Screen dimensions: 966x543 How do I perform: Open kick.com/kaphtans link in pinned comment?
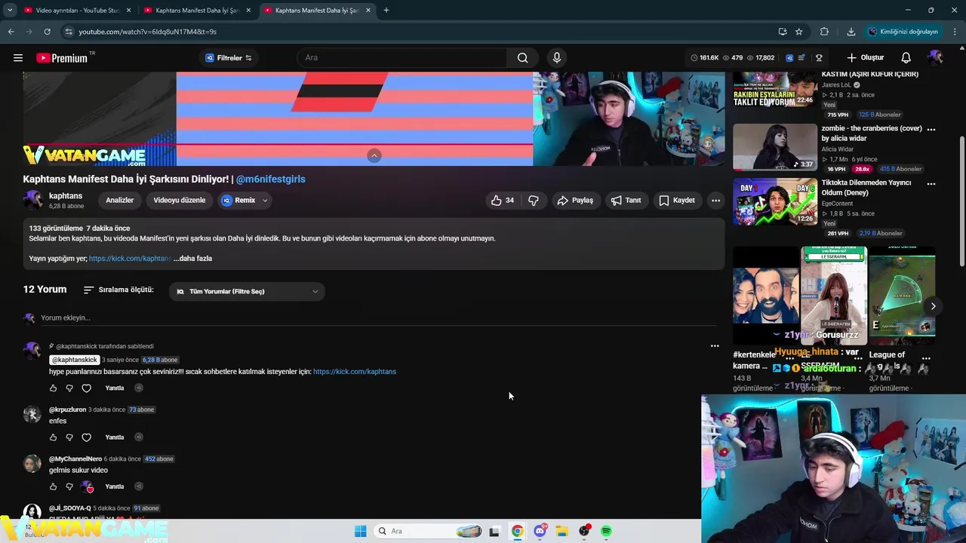[x=355, y=372]
